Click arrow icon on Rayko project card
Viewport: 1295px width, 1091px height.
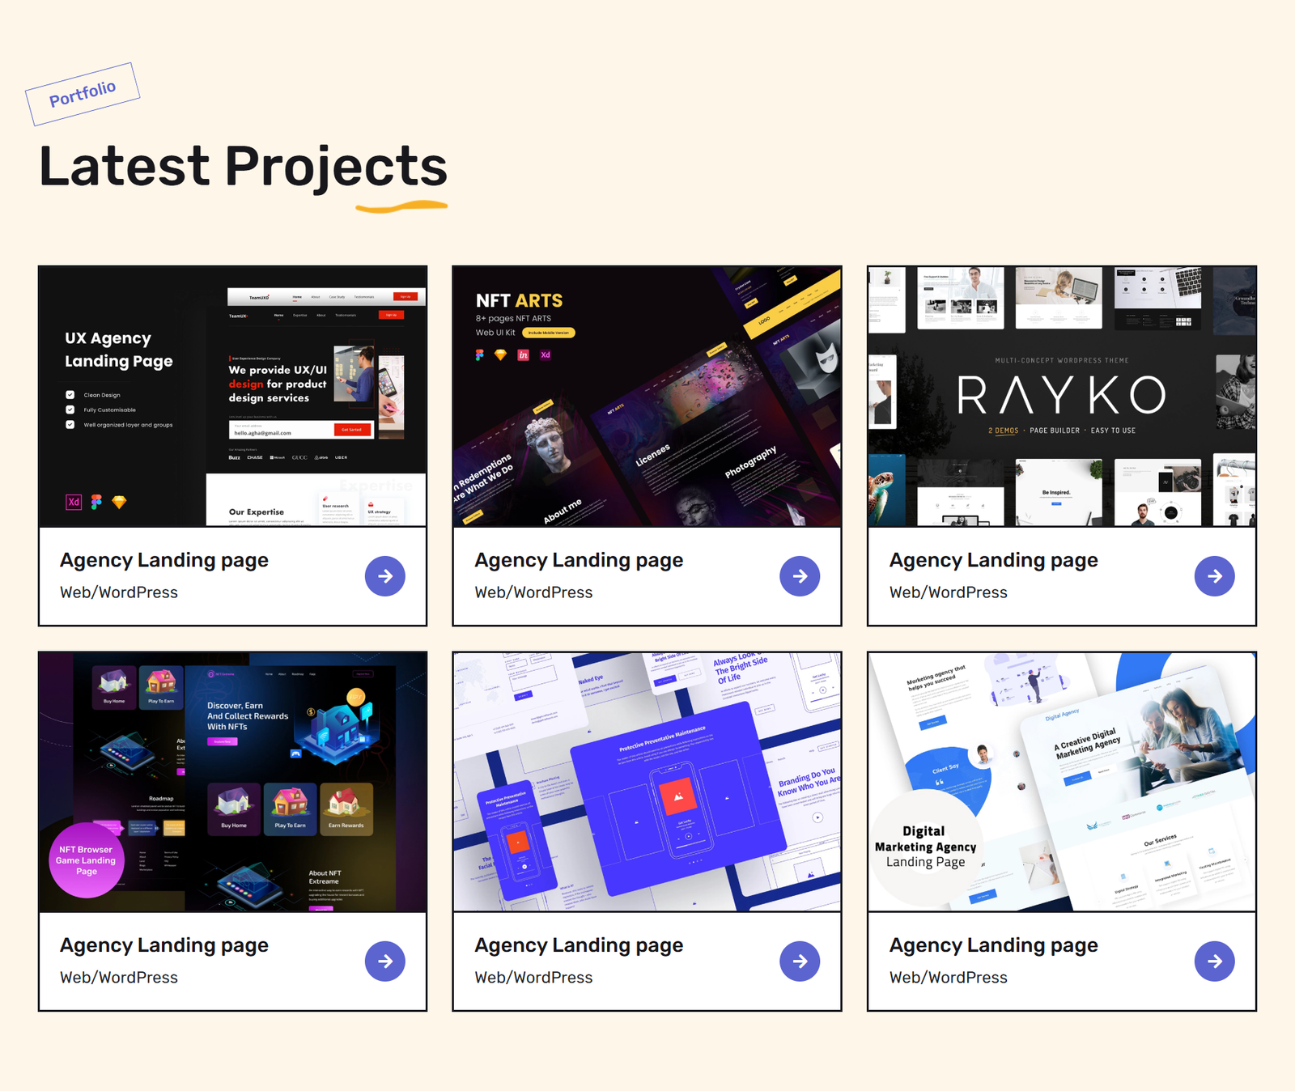coord(1214,576)
